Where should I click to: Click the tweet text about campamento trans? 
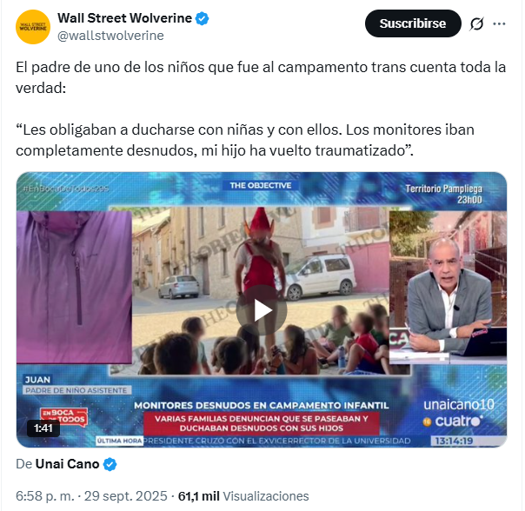261,77
